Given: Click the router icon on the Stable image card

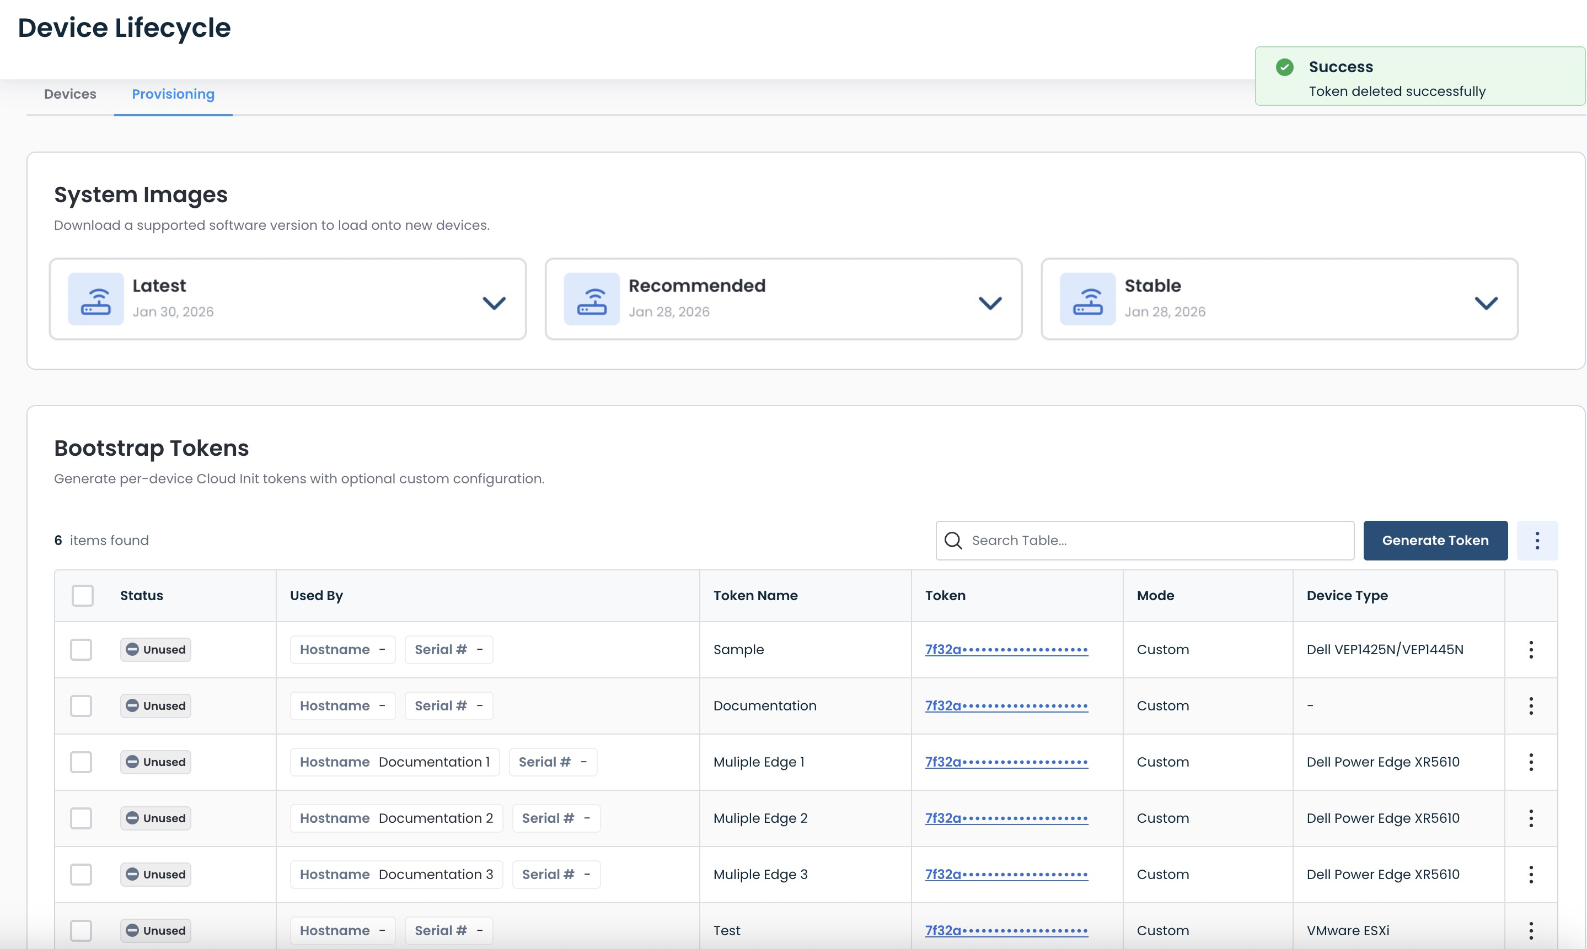Looking at the screenshot, I should click(1087, 299).
